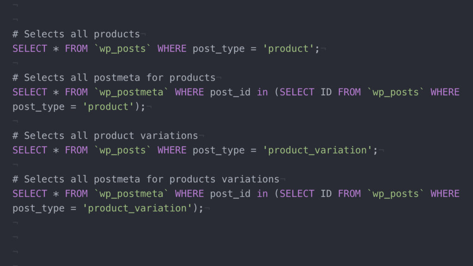
Task: Click SELECT keyword directly under first comment
Action: [30, 49]
